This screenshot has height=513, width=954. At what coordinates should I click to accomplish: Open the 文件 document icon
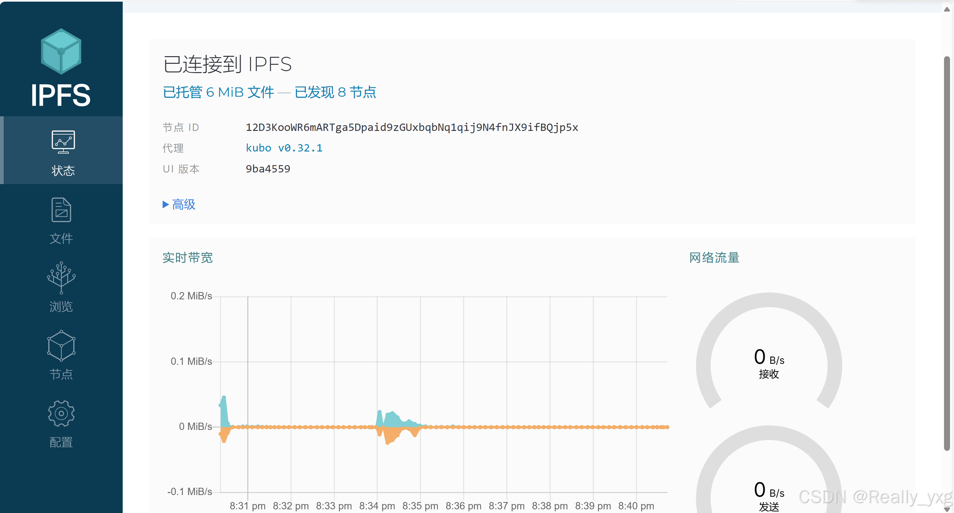[x=61, y=210]
